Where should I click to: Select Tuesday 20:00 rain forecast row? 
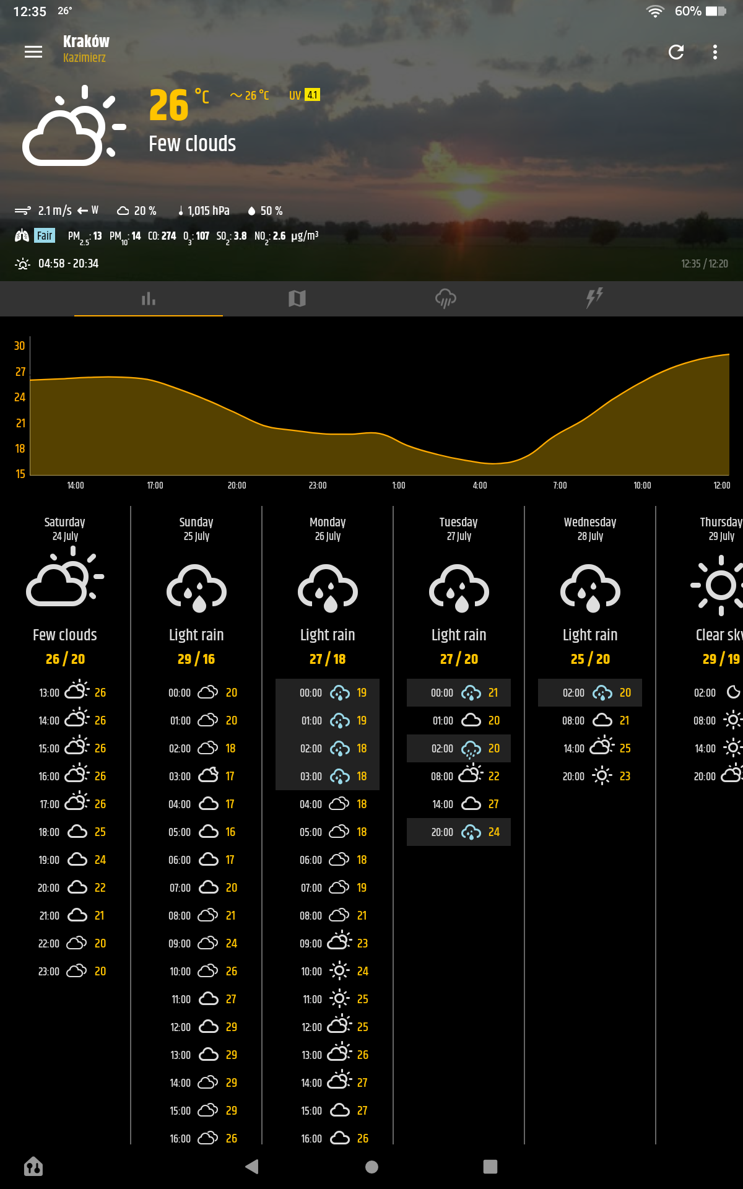459,832
